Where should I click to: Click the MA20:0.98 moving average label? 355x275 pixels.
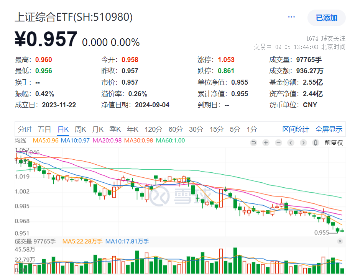[x=107, y=141]
